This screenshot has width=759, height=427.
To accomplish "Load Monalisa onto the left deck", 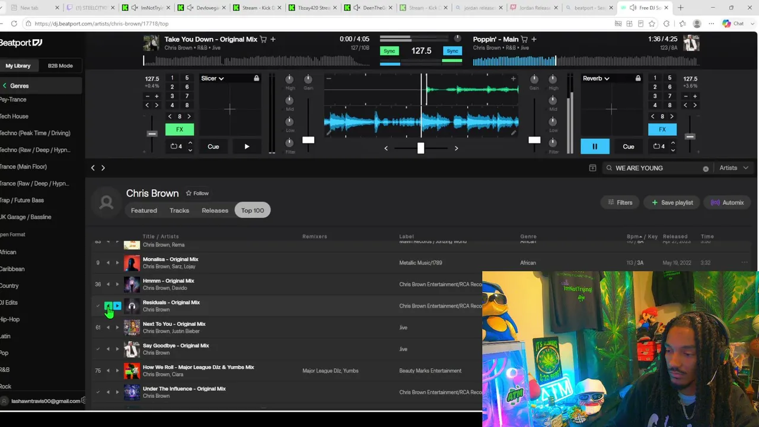I will coord(108,263).
